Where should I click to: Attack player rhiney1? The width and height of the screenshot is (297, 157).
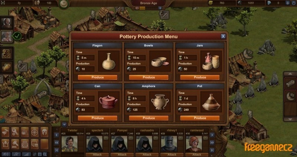click(172, 154)
